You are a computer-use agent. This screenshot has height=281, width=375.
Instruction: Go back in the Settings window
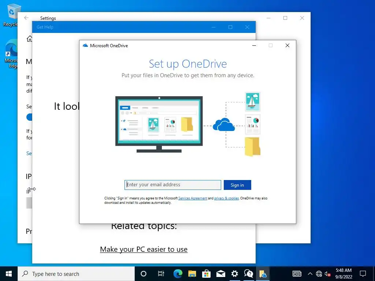pyautogui.click(x=26, y=18)
